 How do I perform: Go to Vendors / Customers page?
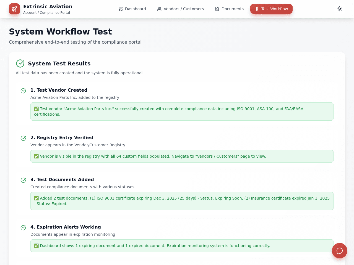[181, 9]
